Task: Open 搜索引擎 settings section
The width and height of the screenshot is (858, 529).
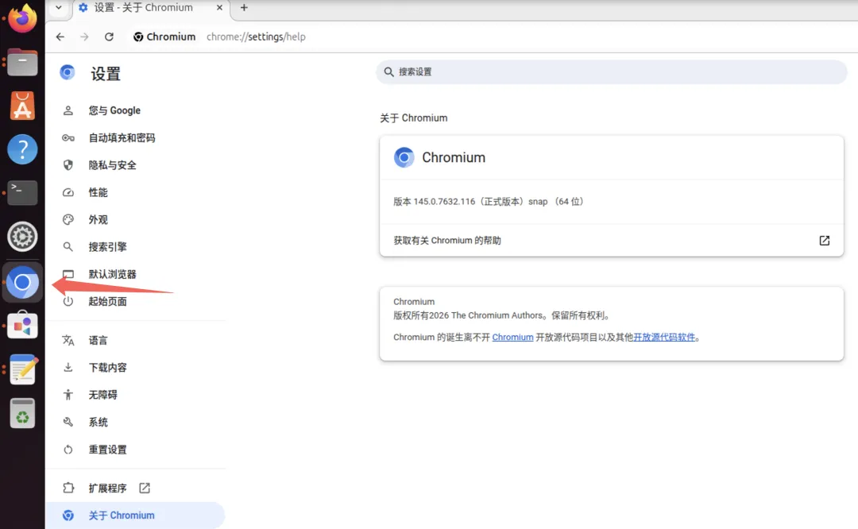Action: click(136, 247)
